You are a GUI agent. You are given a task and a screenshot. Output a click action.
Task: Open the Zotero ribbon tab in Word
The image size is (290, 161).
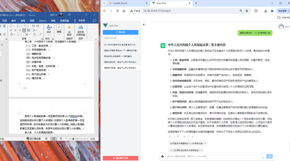click(x=42, y=21)
